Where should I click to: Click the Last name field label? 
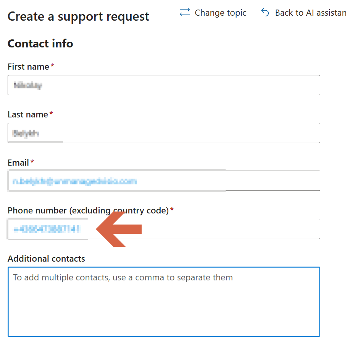coord(28,115)
